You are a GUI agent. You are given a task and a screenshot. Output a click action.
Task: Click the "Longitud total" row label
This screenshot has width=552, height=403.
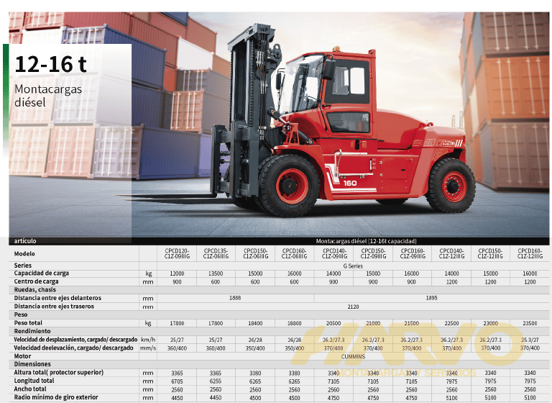coord(34,381)
